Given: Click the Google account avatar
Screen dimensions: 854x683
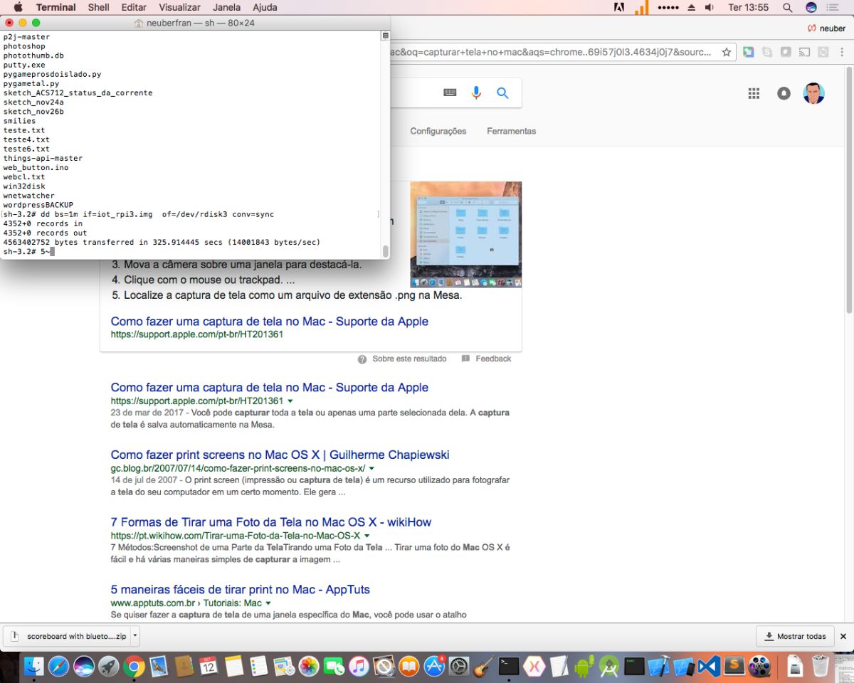Looking at the screenshot, I should [813, 93].
